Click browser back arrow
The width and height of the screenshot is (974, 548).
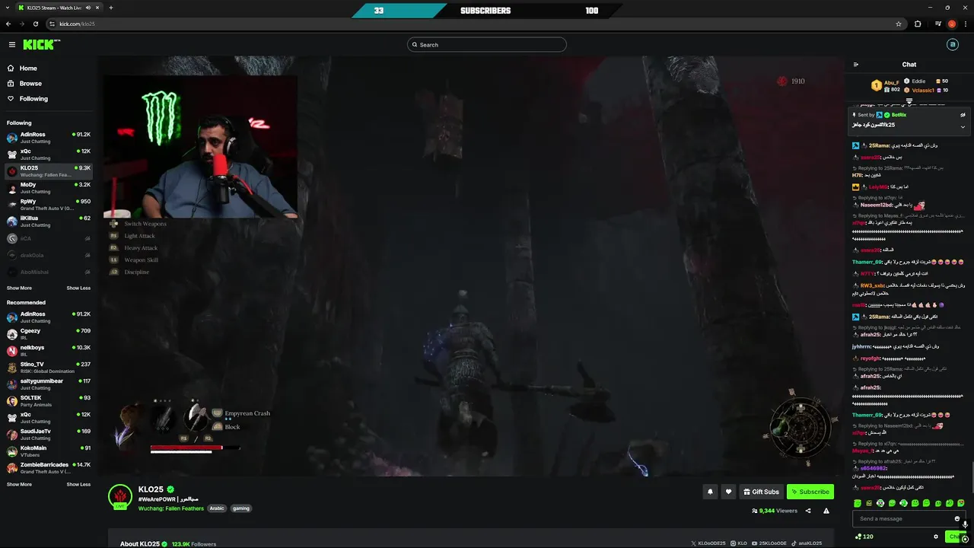coord(9,24)
